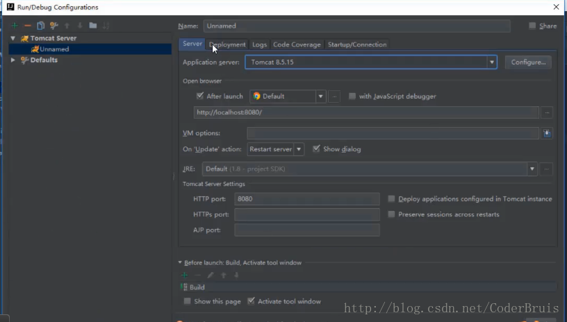The image size is (567, 322).
Task: Open the Startup/Connection tab
Action: point(357,44)
